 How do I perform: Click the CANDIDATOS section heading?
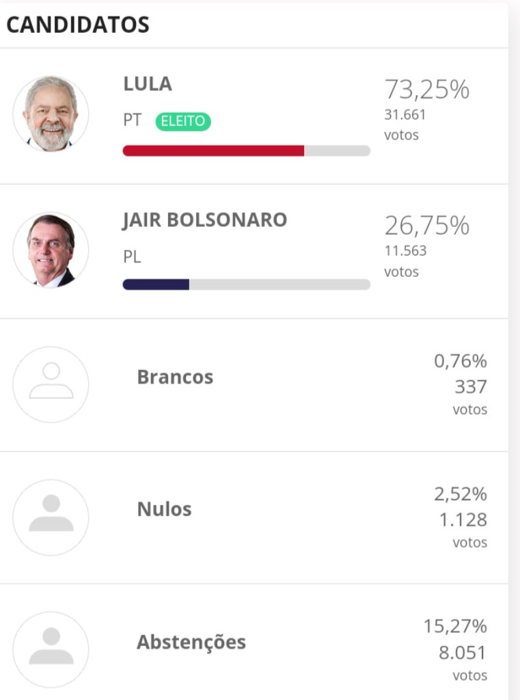coord(78,25)
